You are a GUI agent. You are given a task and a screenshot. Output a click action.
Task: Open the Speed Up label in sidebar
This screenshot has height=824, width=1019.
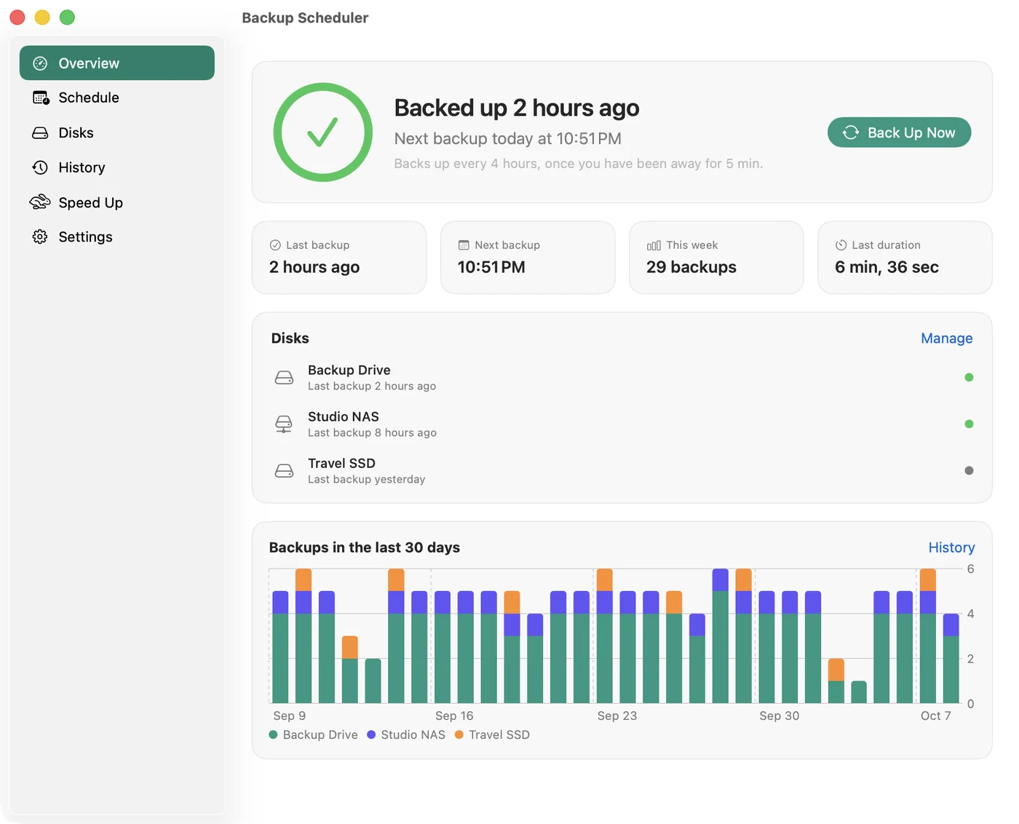[91, 202]
